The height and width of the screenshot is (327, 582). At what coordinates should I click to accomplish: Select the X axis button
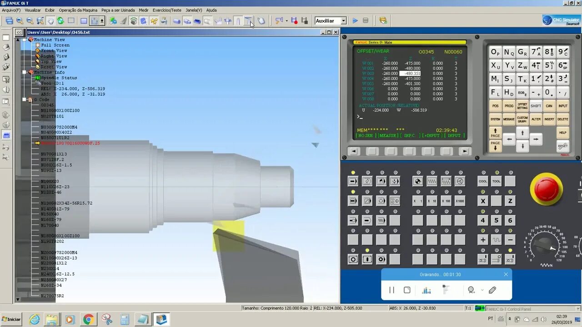click(483, 201)
